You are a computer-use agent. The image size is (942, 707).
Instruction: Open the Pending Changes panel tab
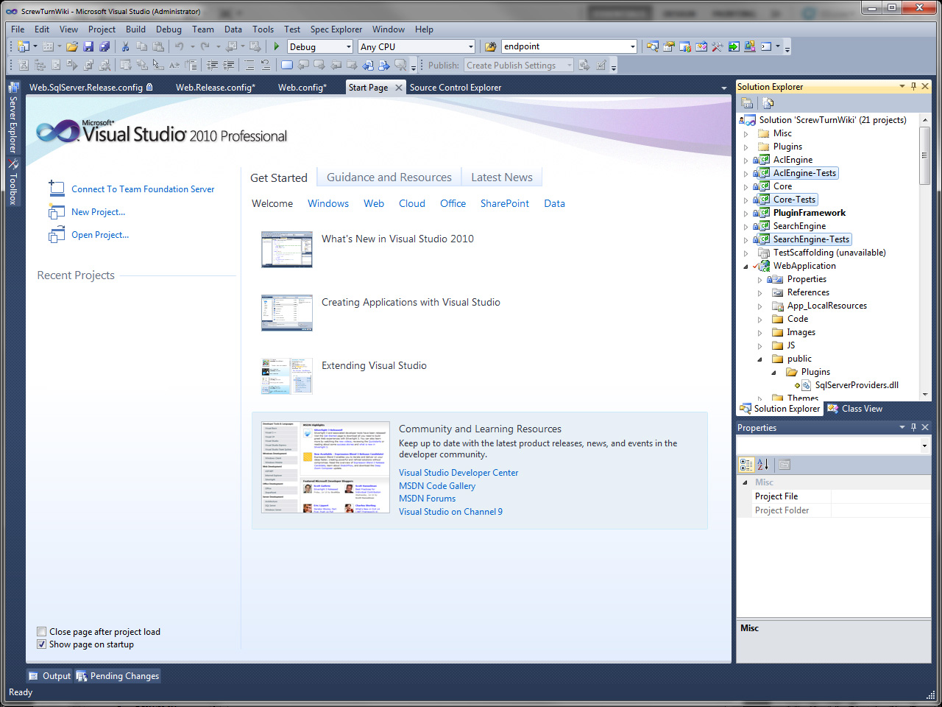coord(118,676)
